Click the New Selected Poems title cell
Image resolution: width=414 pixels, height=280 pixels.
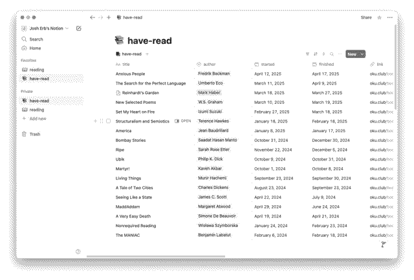click(x=136, y=103)
